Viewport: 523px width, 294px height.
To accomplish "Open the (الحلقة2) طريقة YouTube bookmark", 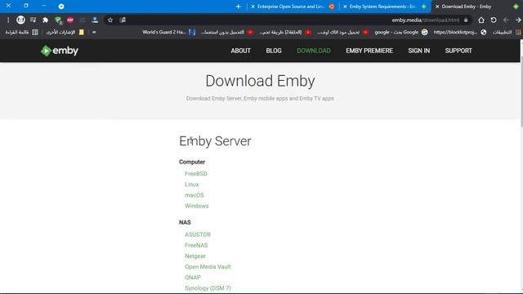I will tap(285, 33).
